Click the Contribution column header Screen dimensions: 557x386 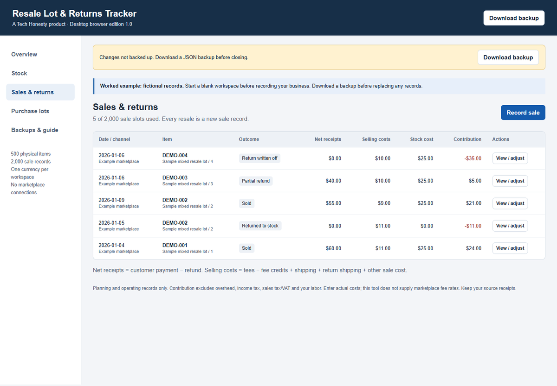coord(467,139)
